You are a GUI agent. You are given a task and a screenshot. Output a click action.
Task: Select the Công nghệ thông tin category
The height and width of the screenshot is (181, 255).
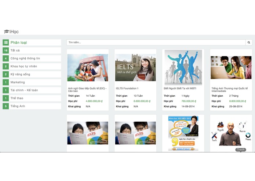[32, 58]
